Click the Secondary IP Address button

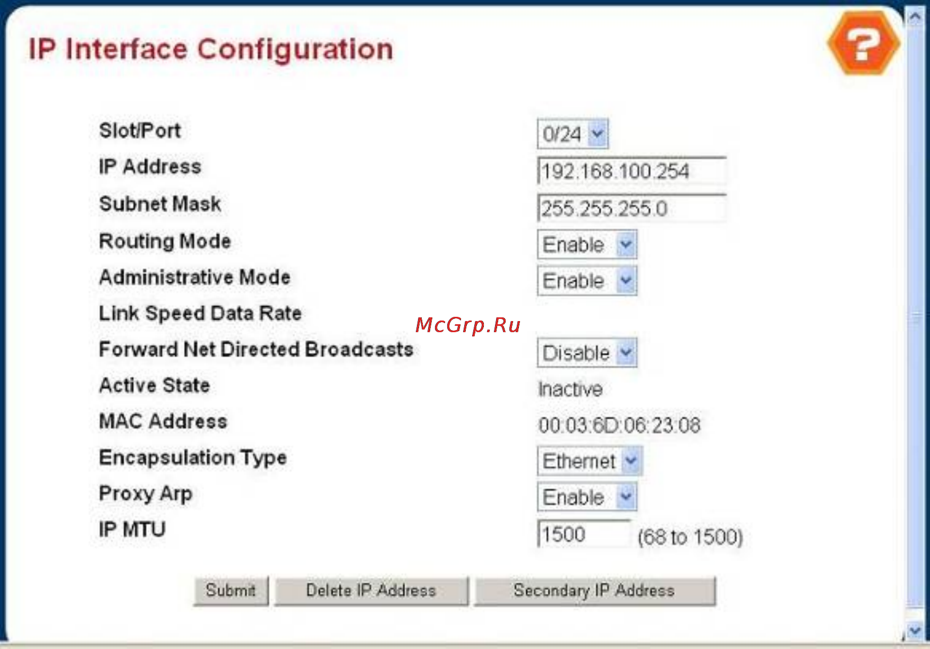point(595,591)
